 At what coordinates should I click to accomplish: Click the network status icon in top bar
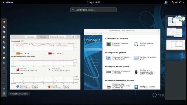point(172,2)
